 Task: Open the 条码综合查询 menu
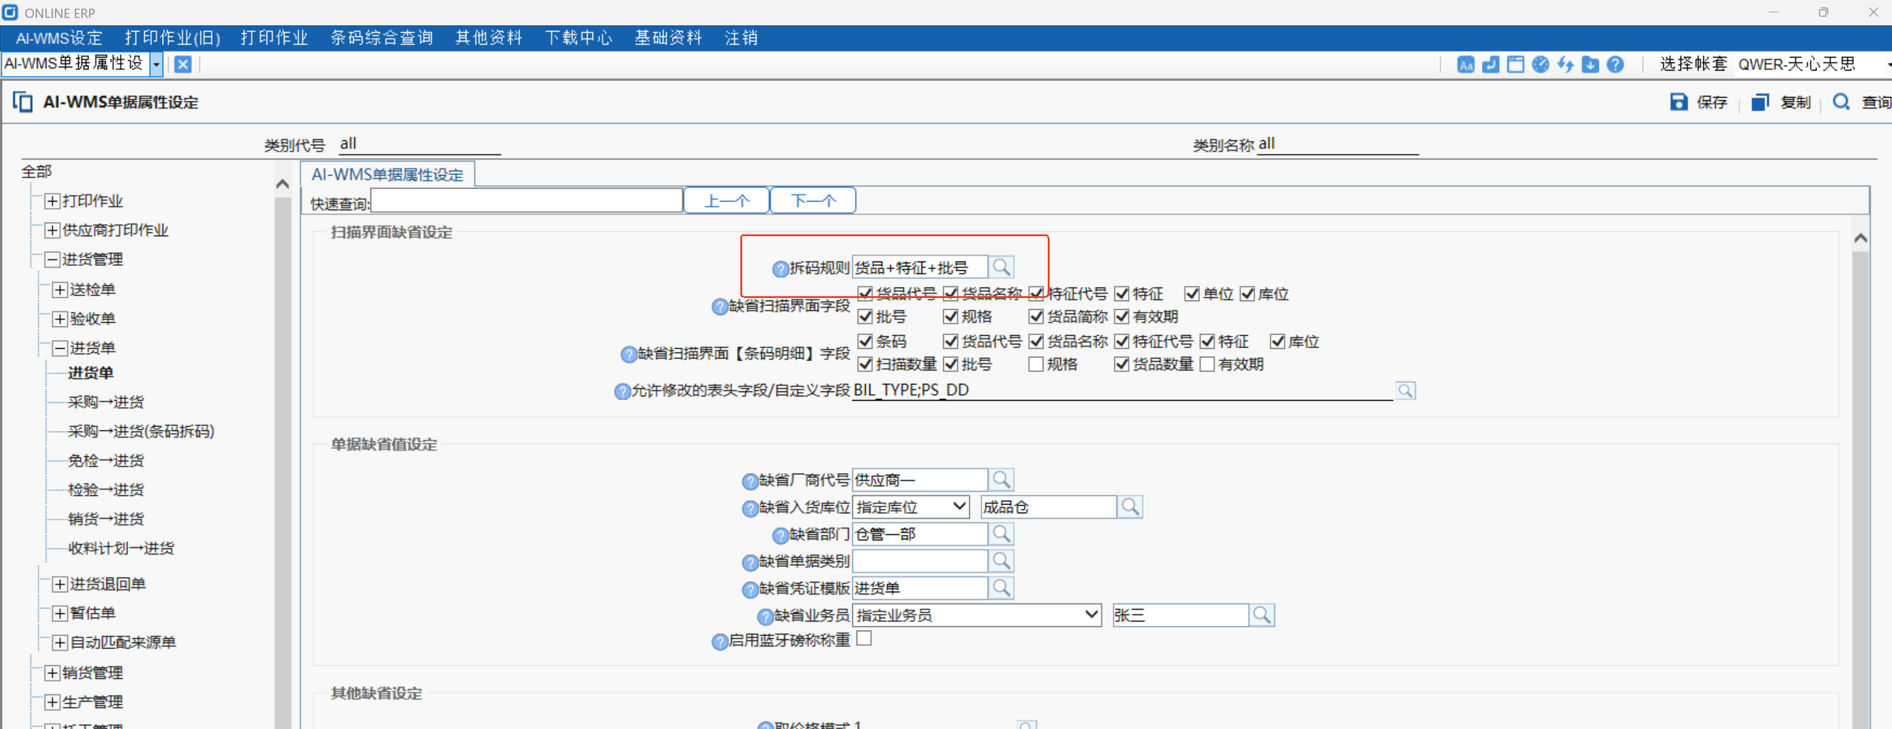[x=381, y=38]
